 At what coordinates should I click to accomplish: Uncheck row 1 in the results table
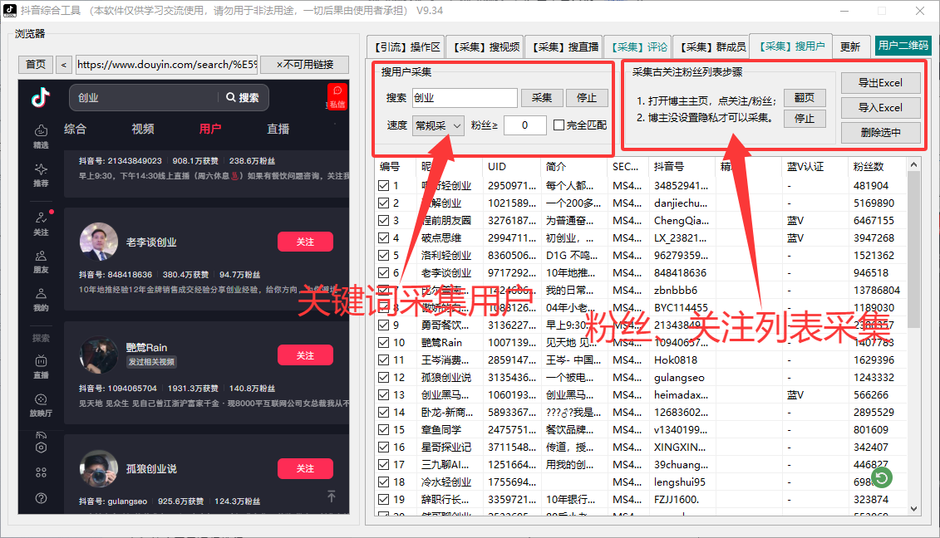(383, 186)
